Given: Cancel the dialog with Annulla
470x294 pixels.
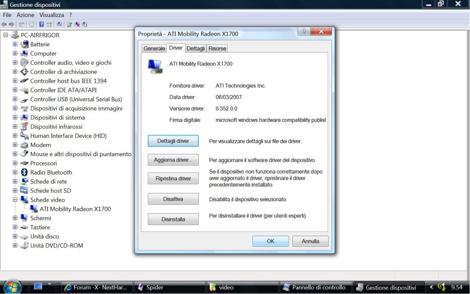Looking at the screenshot, I should [311, 241].
